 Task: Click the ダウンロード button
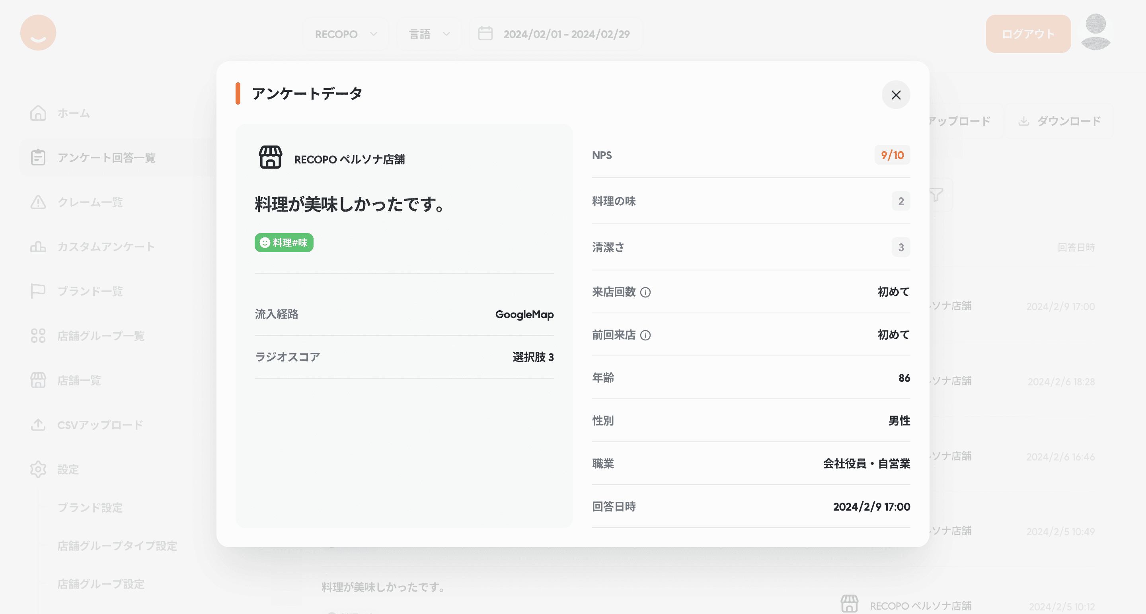click(x=1059, y=121)
